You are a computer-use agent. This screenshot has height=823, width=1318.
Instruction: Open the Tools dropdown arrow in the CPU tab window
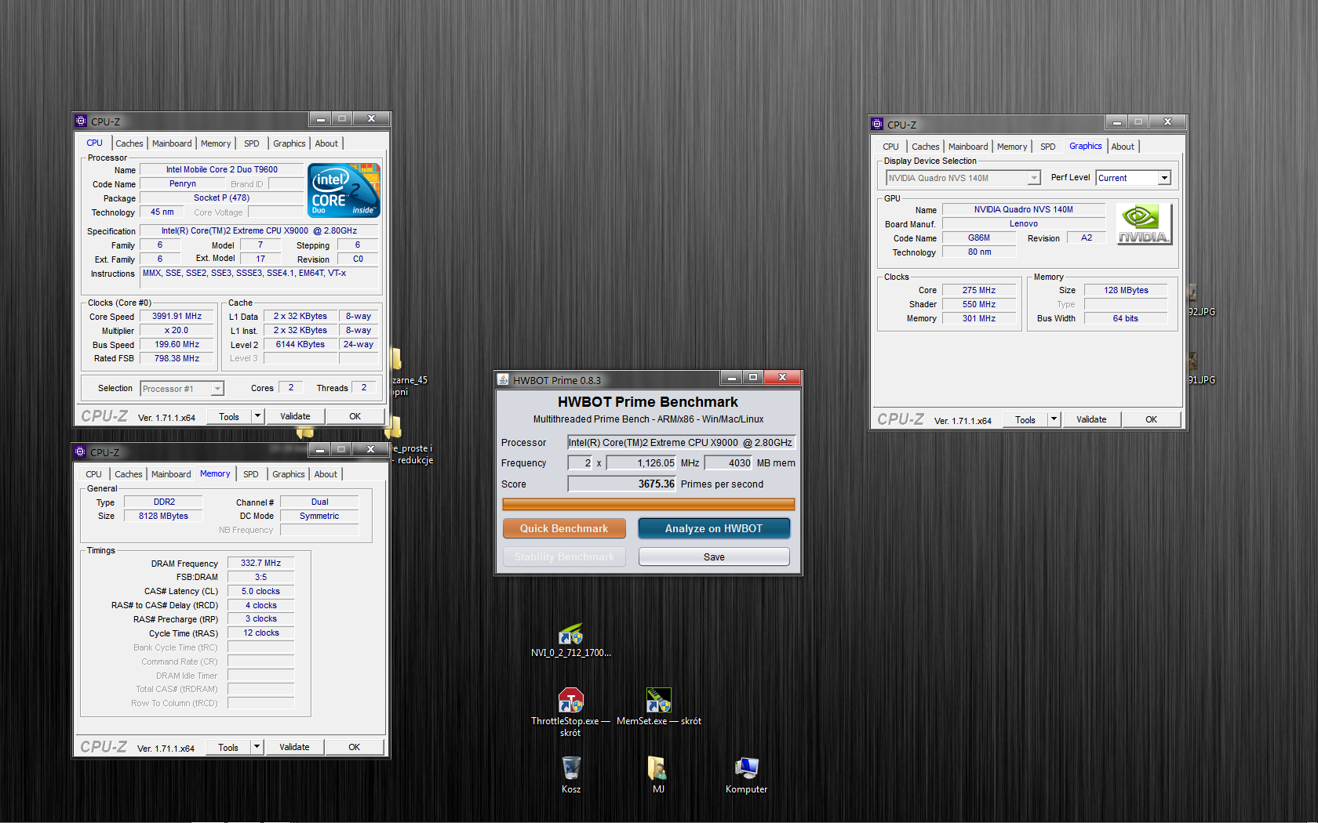pyautogui.click(x=257, y=416)
